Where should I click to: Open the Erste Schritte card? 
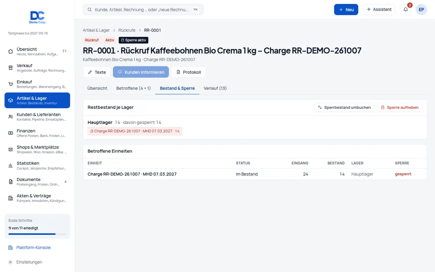coord(37,226)
